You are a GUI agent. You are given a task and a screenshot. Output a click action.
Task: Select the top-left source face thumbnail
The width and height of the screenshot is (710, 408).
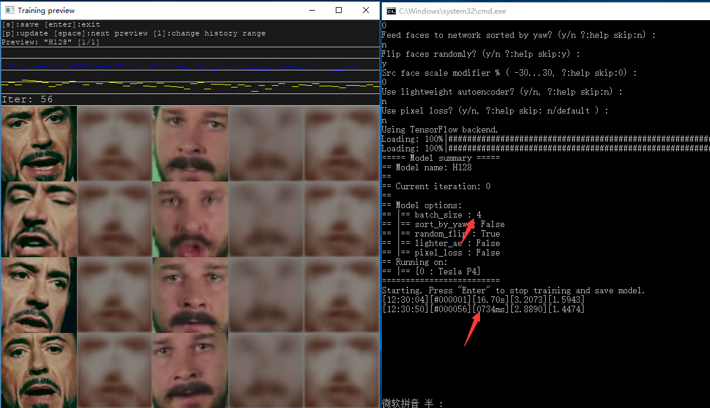coord(38,144)
